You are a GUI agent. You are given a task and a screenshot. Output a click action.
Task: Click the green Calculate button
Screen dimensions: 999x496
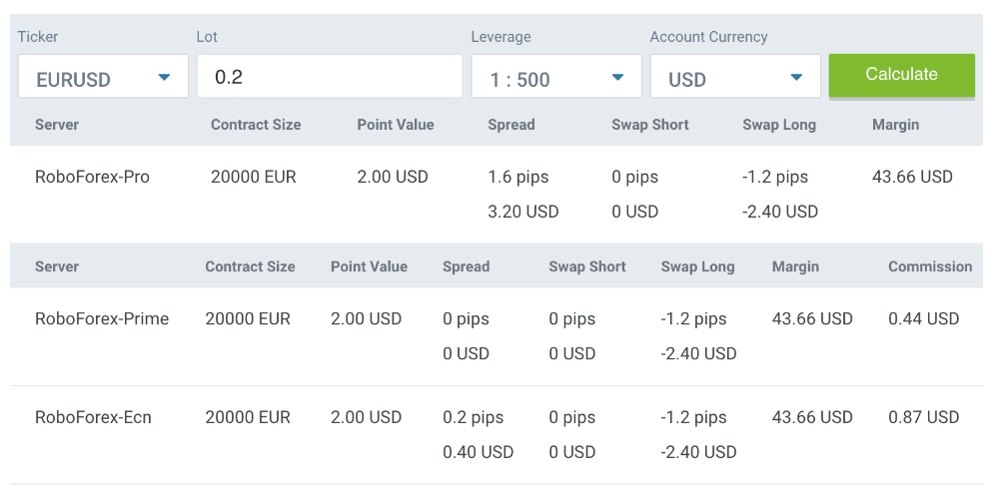coord(901,75)
